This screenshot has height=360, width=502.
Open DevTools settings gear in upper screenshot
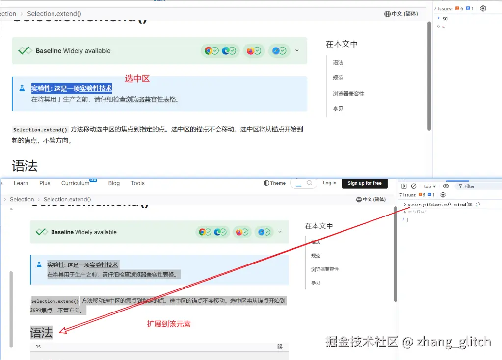pos(483,9)
